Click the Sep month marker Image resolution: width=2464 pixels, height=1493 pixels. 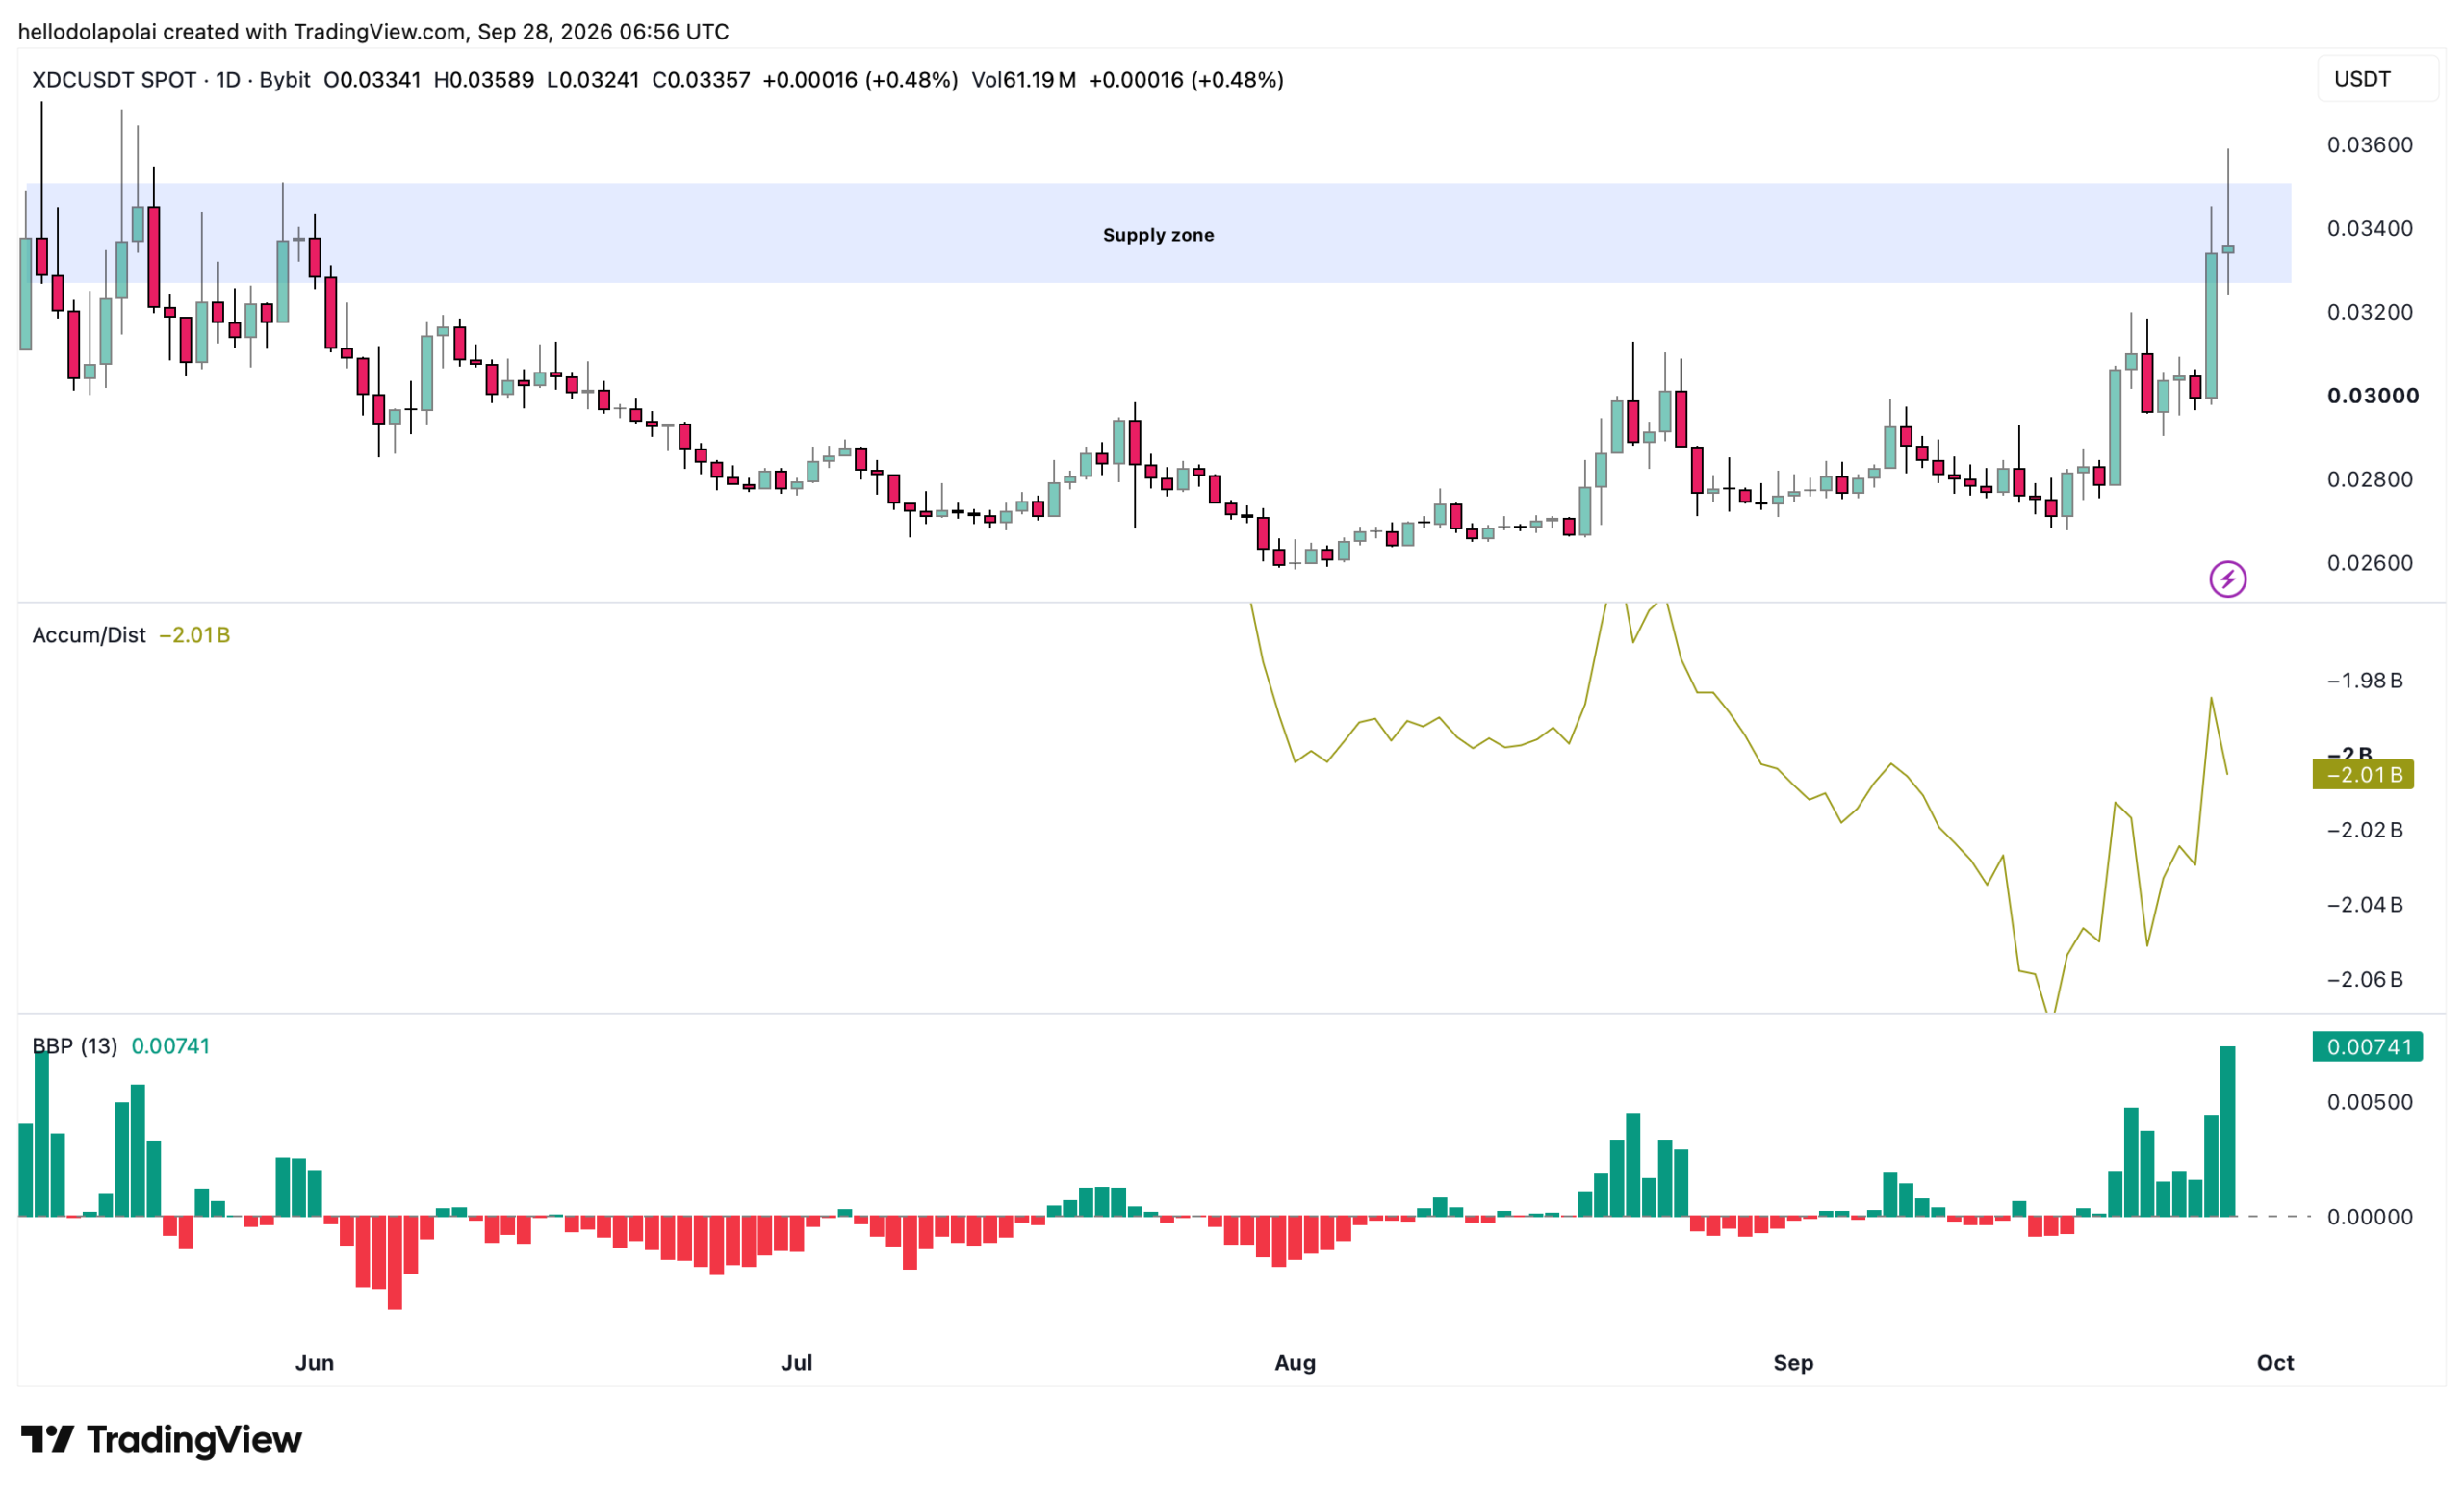click(x=1793, y=1362)
